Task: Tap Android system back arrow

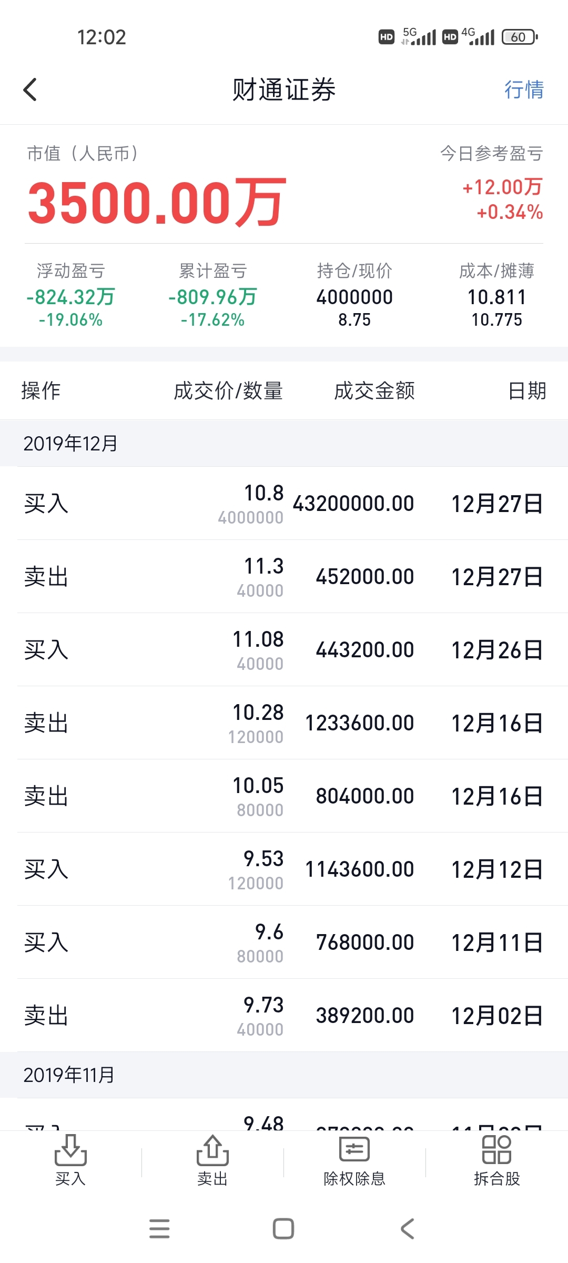Action: pos(408,1229)
